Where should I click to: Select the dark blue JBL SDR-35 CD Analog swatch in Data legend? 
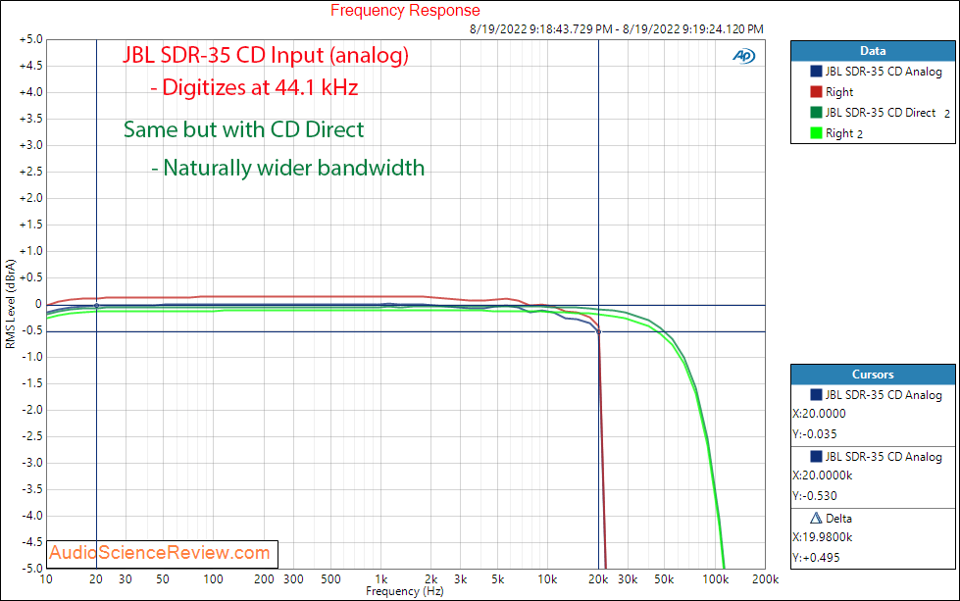pyautogui.click(x=816, y=71)
